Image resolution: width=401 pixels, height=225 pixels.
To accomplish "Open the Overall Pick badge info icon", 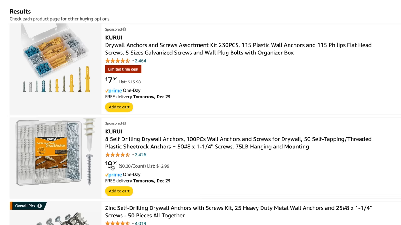I will pos(39,206).
